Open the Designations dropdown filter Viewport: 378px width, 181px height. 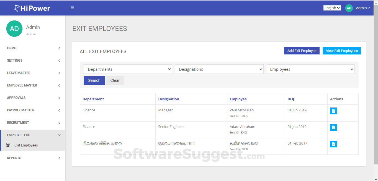pyautogui.click(x=219, y=69)
